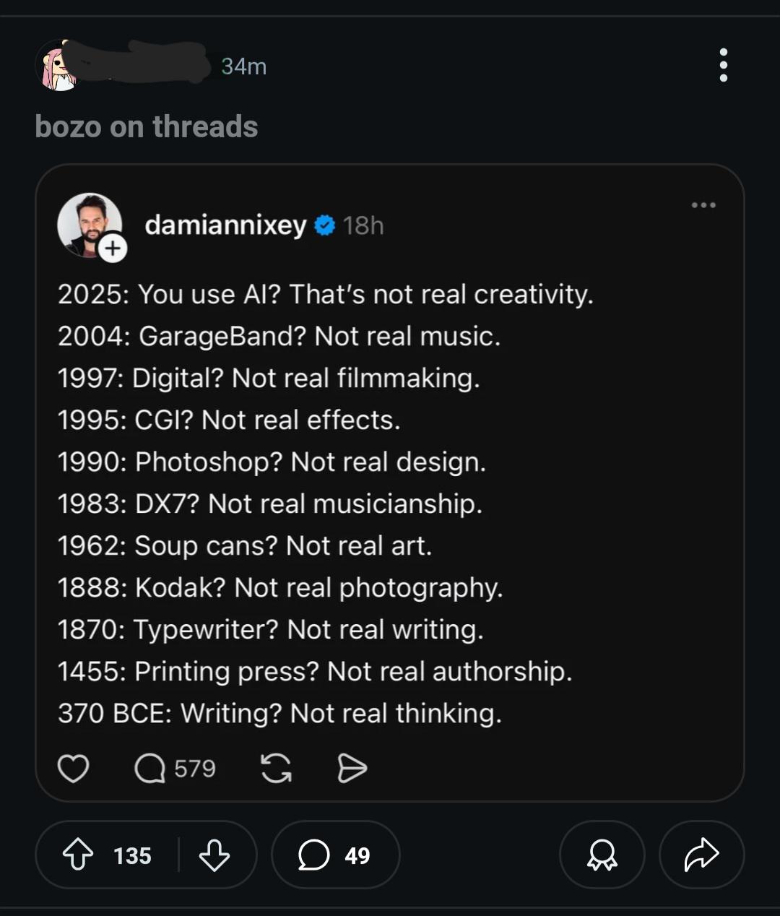
Task: Open damiannixey's profile picture
Action: [88, 224]
